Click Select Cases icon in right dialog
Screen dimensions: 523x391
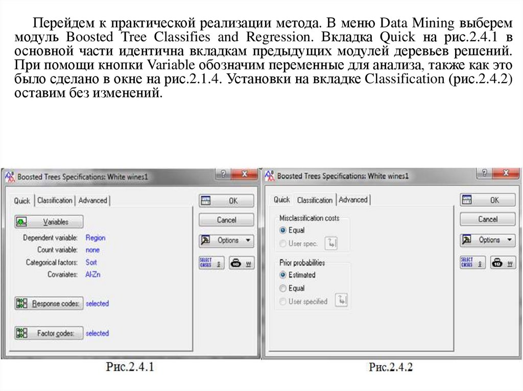point(472,262)
